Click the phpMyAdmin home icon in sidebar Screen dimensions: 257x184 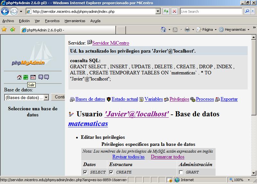pyautogui.click(x=19, y=77)
